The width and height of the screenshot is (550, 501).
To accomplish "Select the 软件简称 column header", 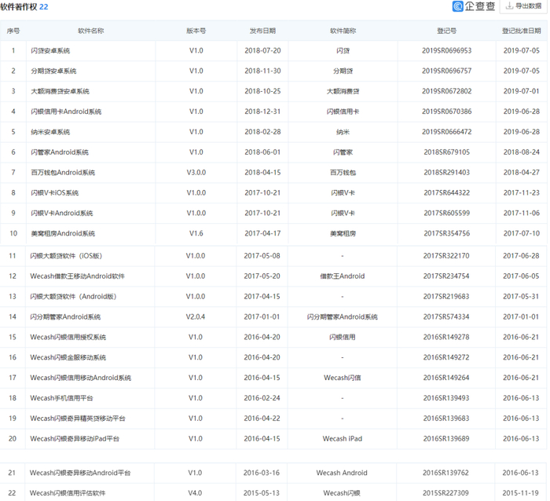I will [343, 31].
